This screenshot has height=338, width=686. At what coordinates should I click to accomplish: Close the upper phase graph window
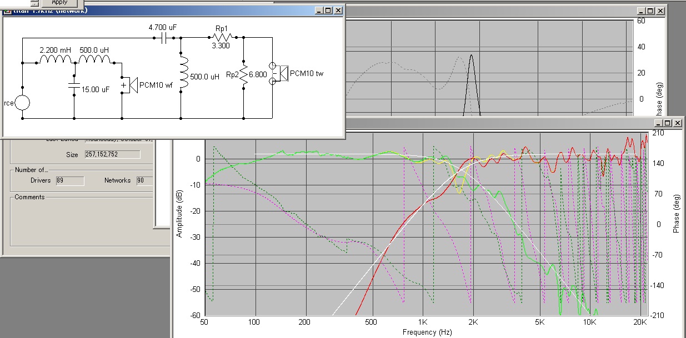click(x=660, y=11)
